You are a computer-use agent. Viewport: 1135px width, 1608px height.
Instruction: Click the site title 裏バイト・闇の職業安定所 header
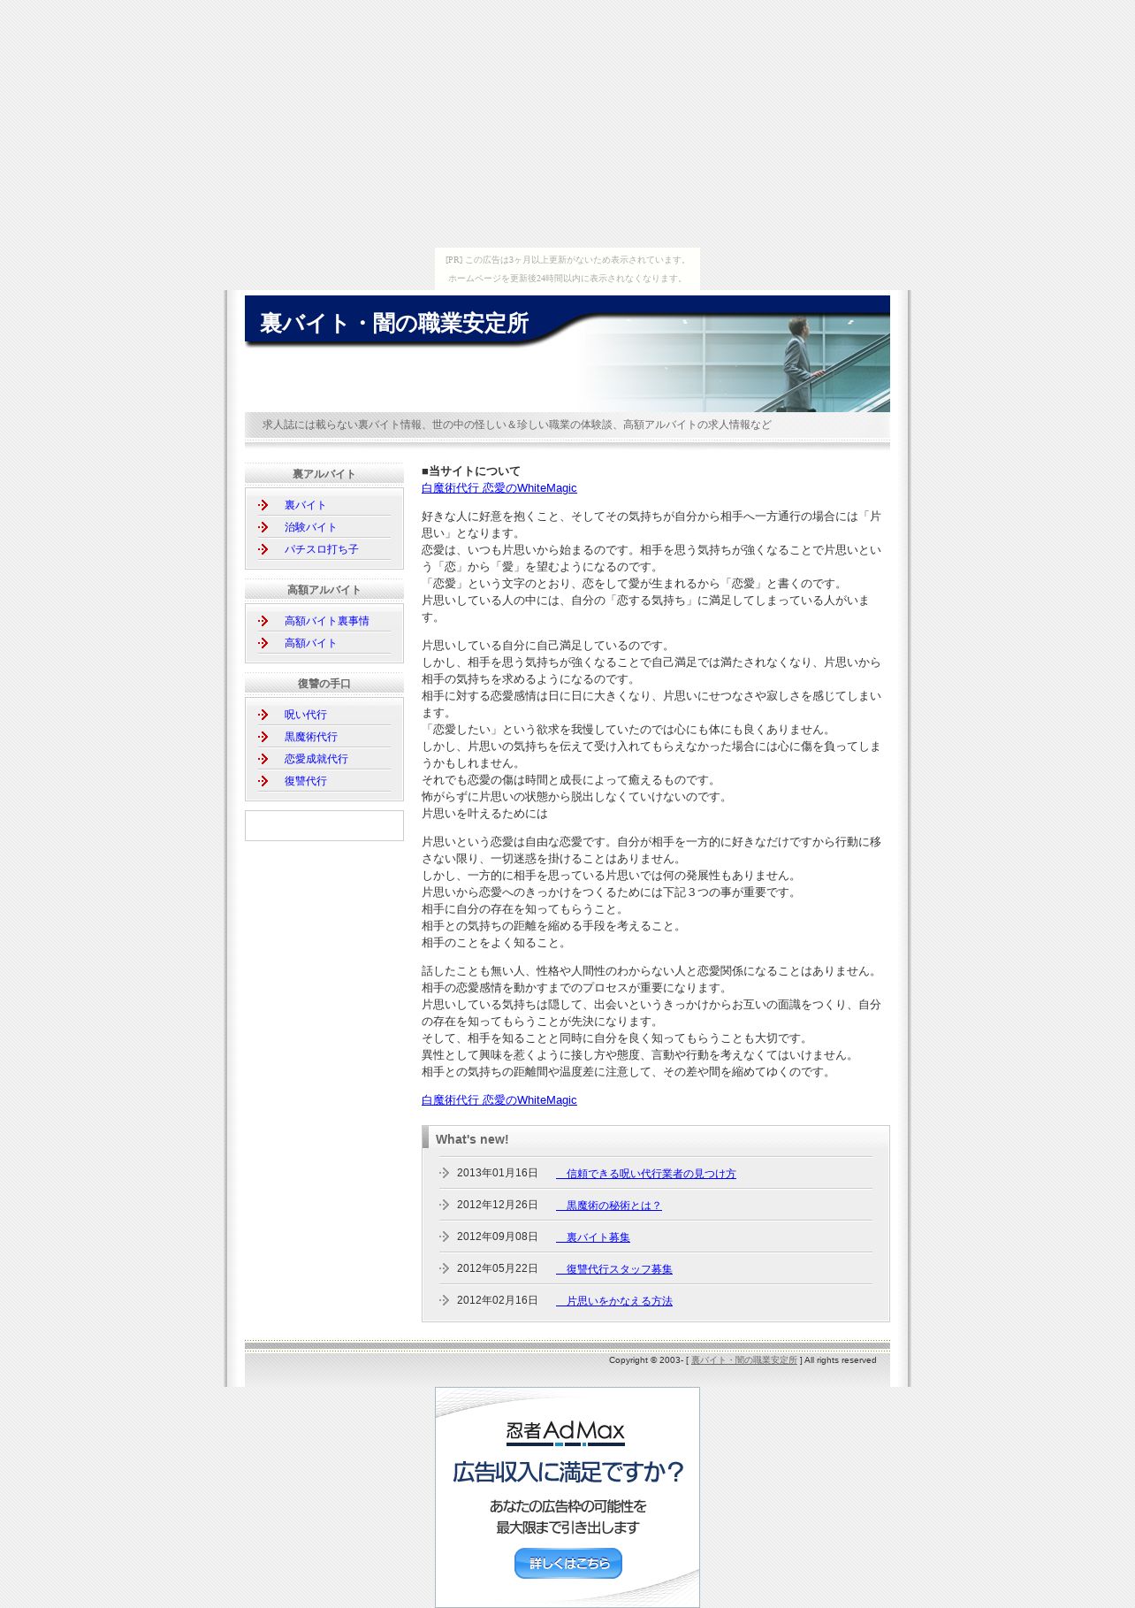click(394, 324)
